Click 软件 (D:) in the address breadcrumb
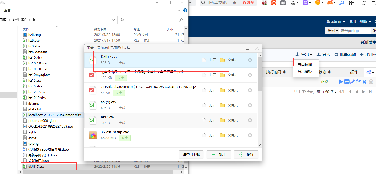376x174 pixels. click(20, 20)
